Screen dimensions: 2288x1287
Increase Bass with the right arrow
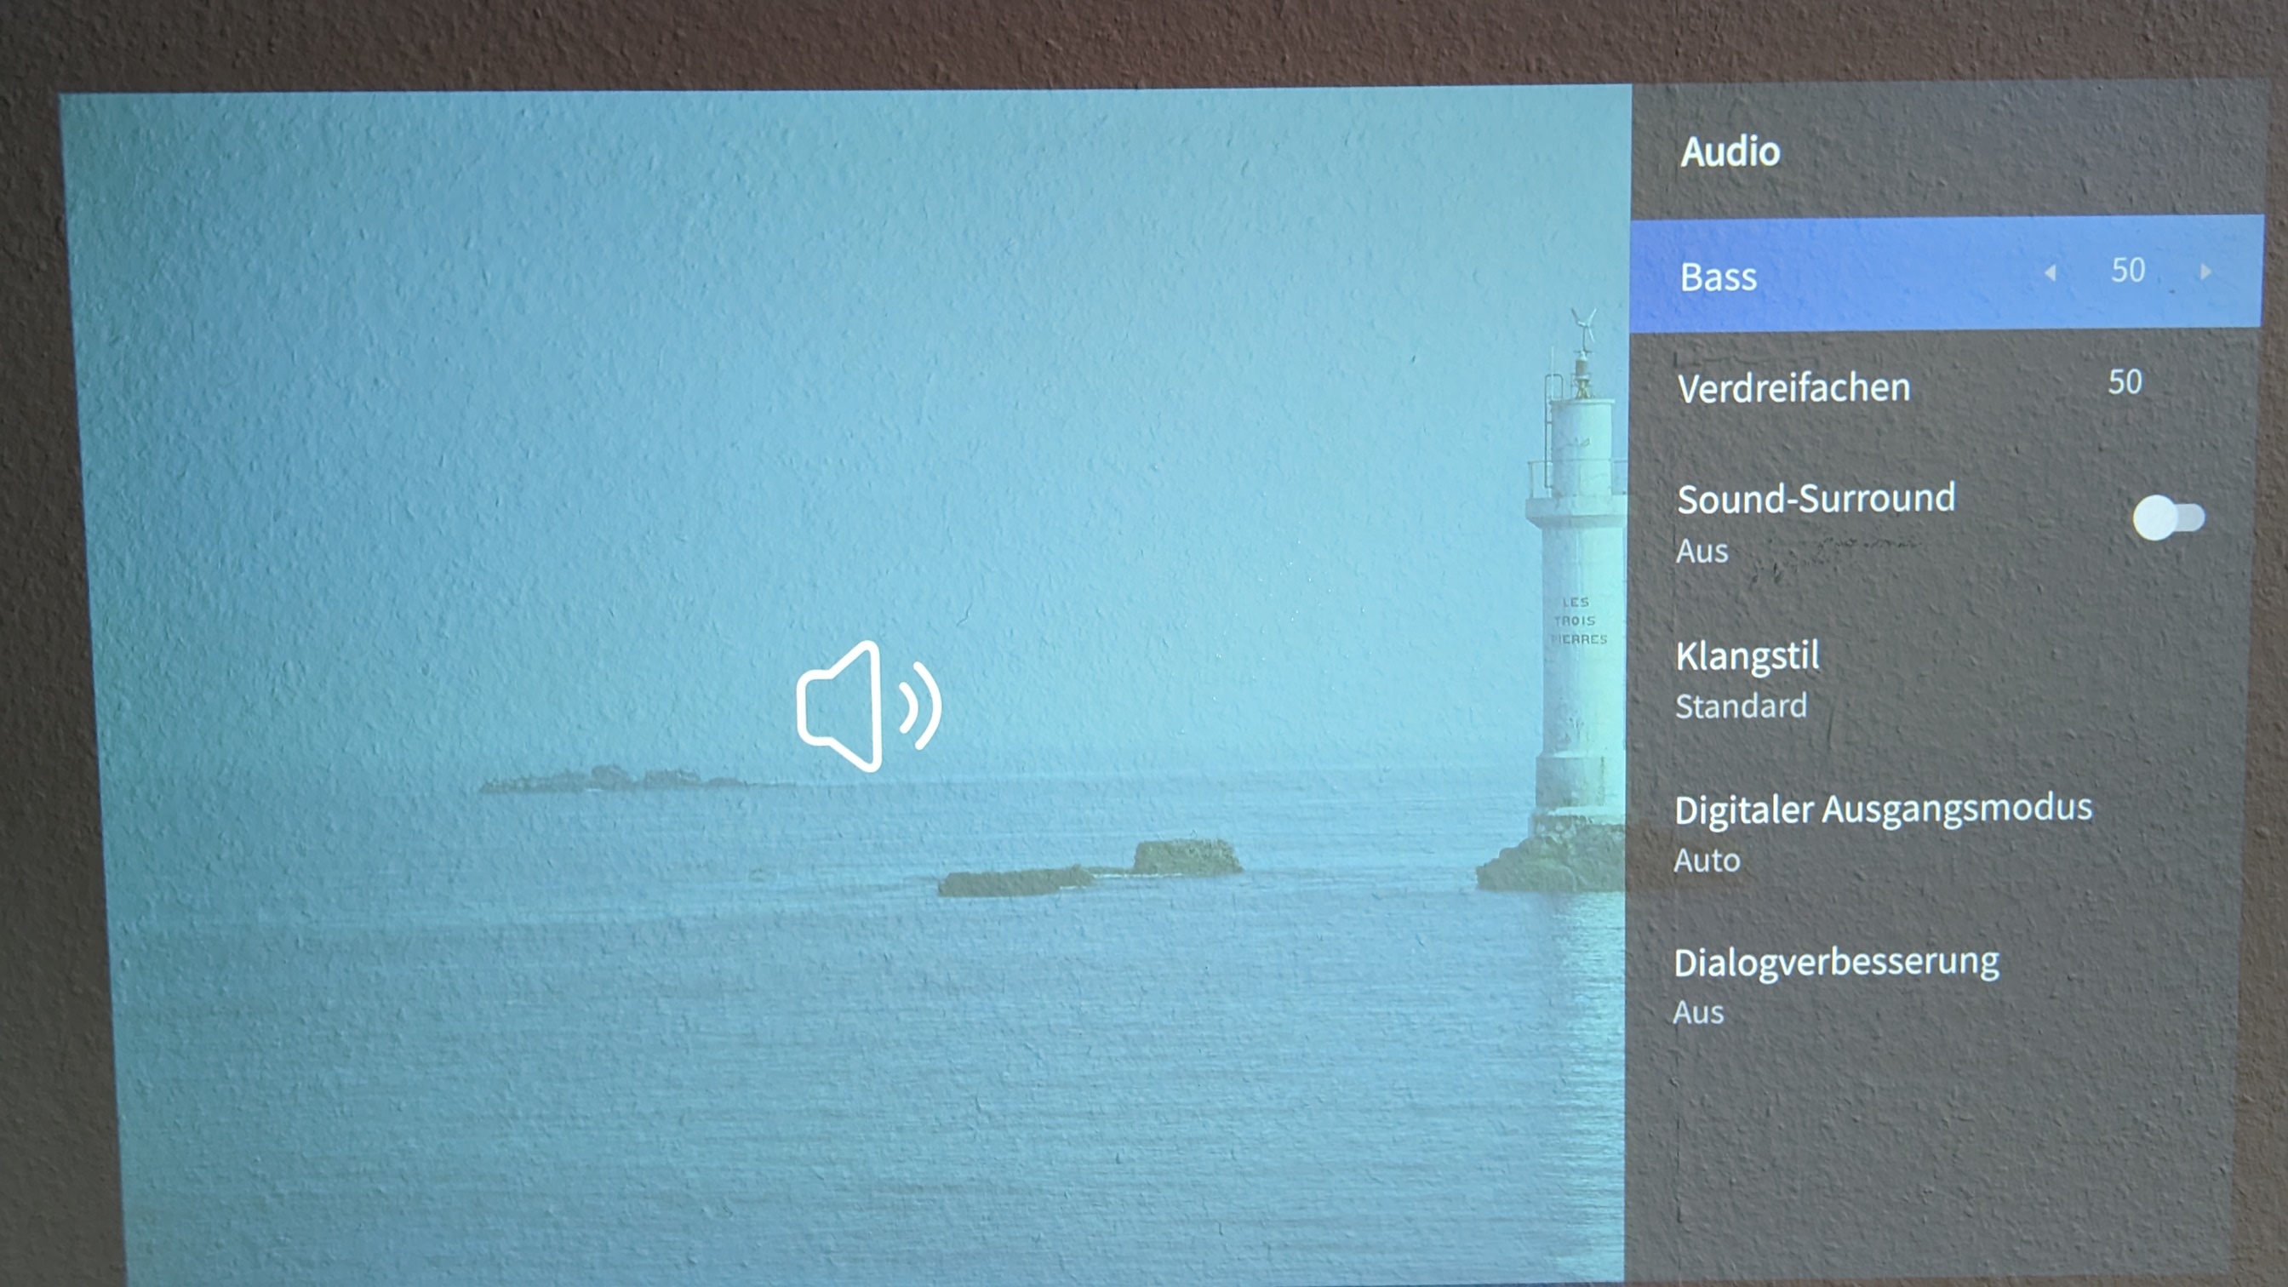coord(2206,272)
